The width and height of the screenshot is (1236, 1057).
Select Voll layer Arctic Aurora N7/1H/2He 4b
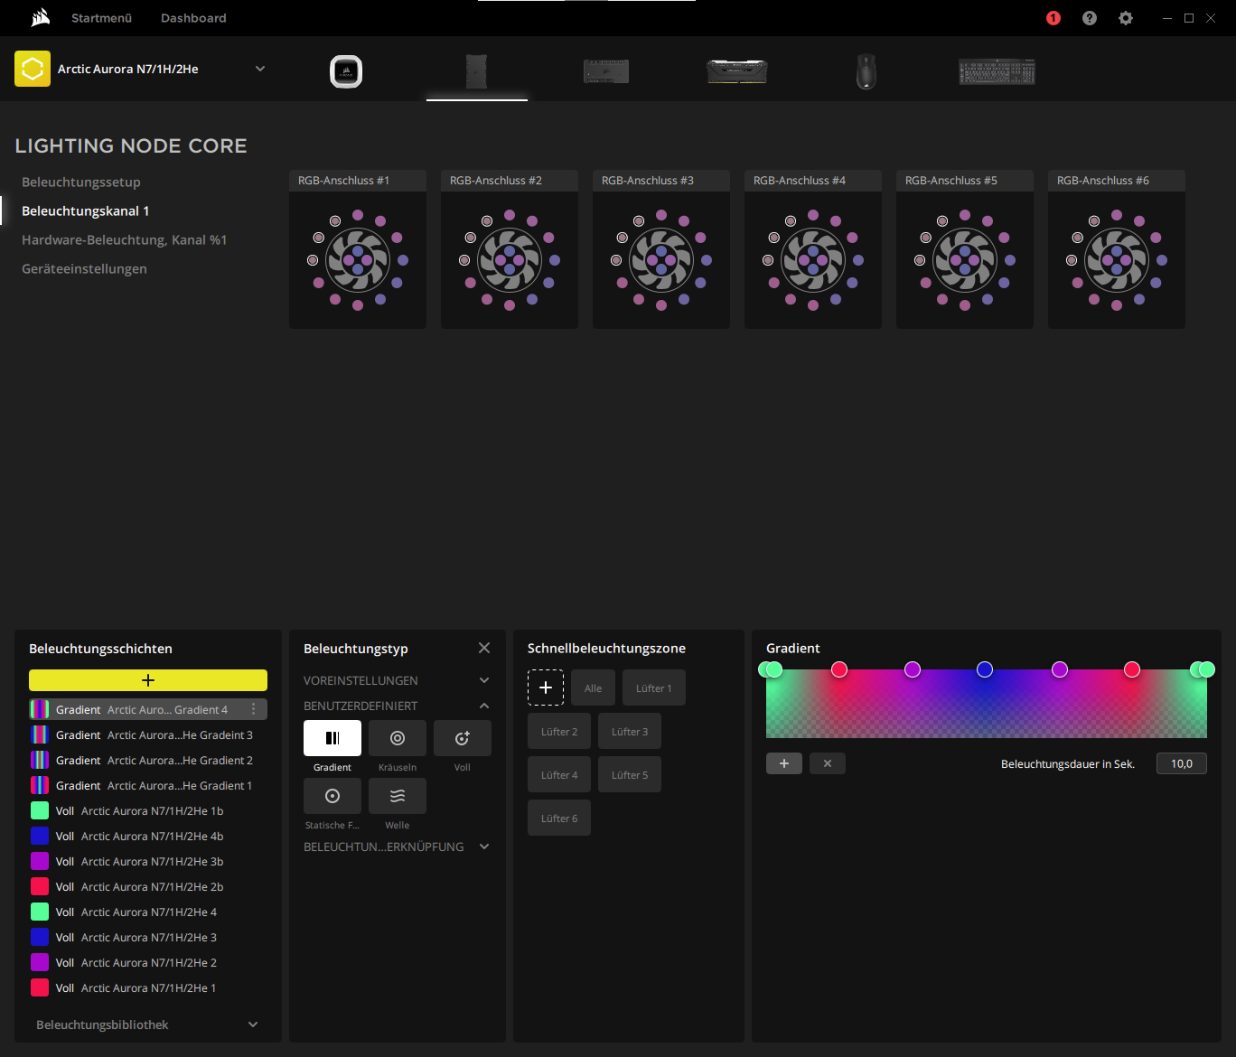tap(148, 836)
